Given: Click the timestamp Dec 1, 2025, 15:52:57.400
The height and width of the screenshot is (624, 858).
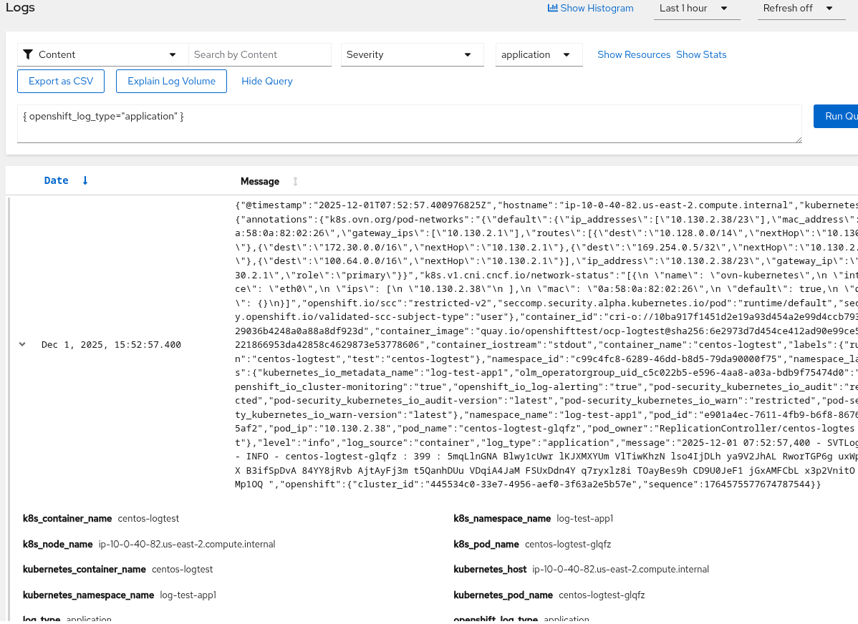Looking at the screenshot, I should (x=111, y=344).
